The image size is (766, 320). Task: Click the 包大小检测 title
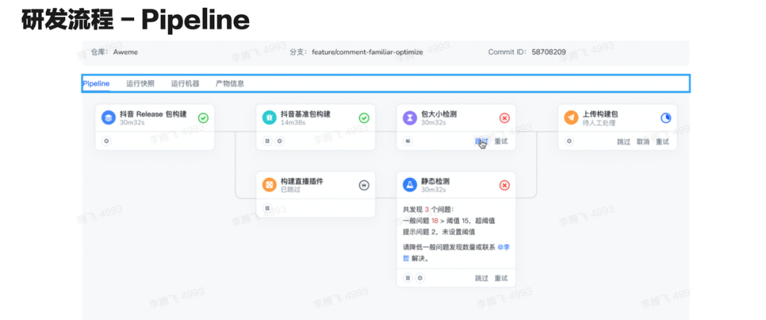pyautogui.click(x=439, y=114)
